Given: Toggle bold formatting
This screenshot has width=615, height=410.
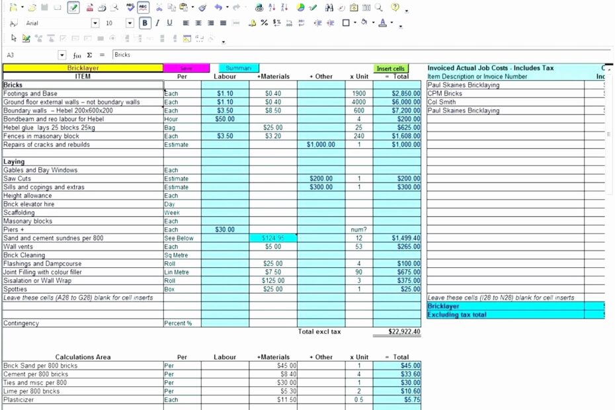Looking at the screenshot, I should 144,22.
